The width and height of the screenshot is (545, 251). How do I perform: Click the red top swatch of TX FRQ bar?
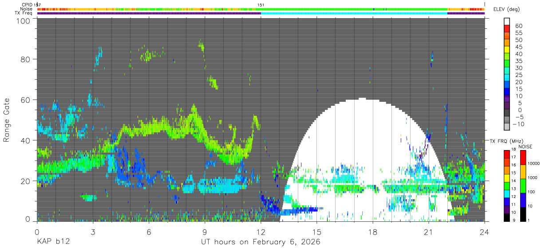click(x=507, y=154)
